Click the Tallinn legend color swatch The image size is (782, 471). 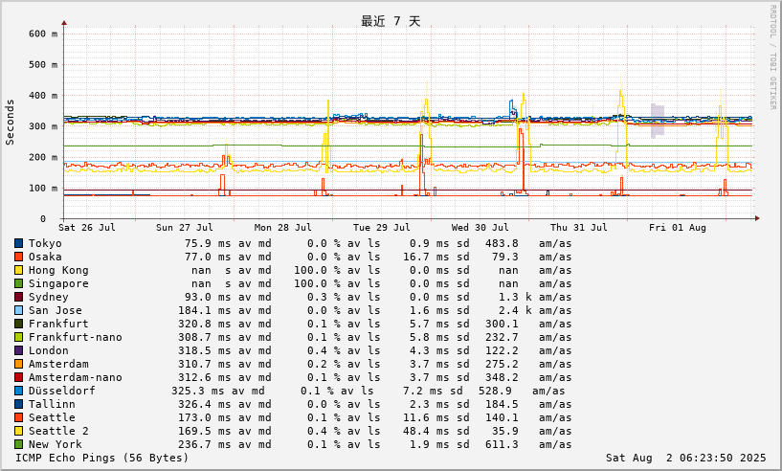18,405
